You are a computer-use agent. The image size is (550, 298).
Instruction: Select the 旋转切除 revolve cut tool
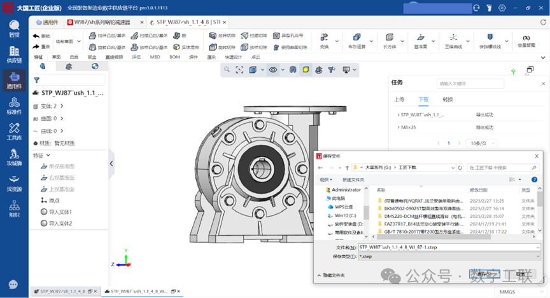tap(222, 47)
